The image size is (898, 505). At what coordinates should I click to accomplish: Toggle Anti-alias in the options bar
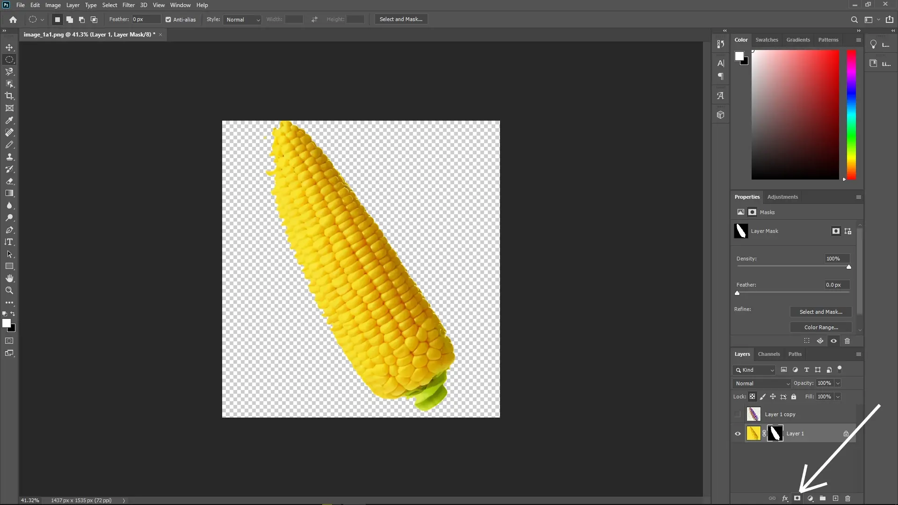point(168,20)
